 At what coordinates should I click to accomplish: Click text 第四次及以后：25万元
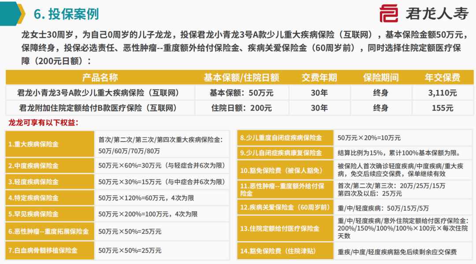tap(370, 194)
